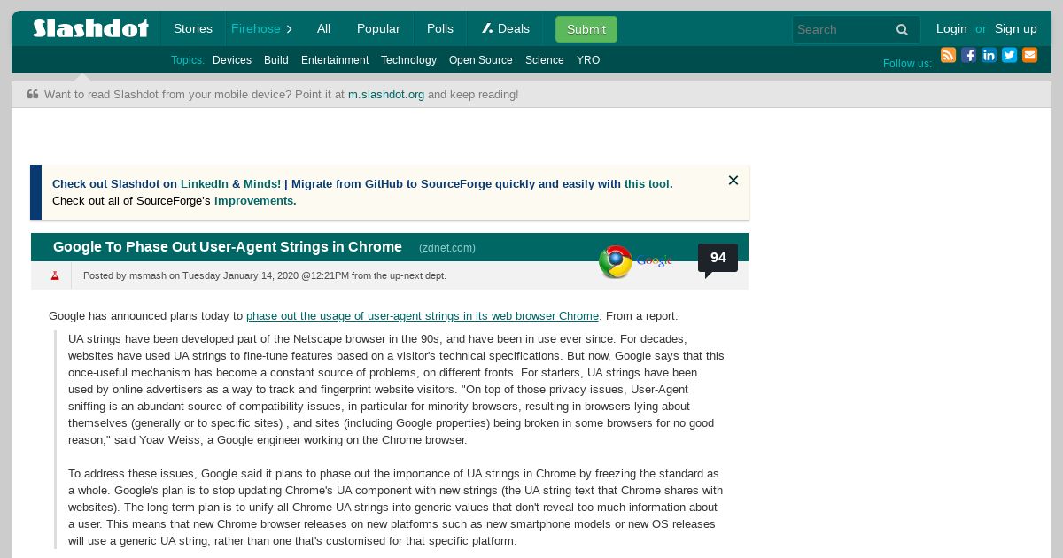Open Slashdot's LinkedIn icon
This screenshot has width=1063, height=558.
(989, 55)
